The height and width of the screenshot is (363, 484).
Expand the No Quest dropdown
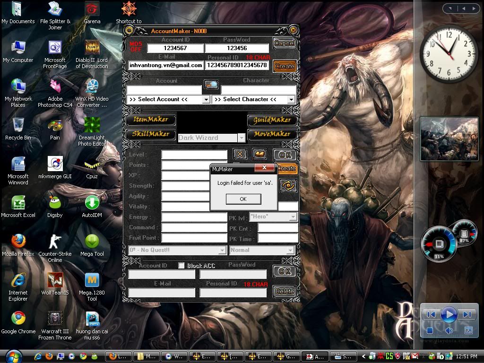[222, 250]
